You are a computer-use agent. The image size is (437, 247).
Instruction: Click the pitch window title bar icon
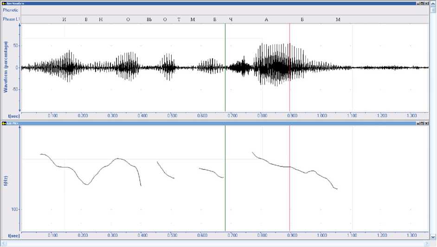coord(3,123)
